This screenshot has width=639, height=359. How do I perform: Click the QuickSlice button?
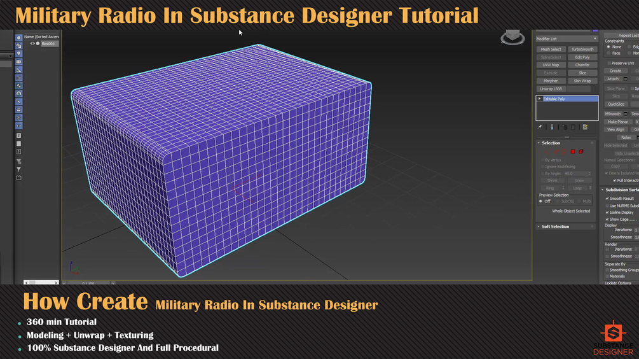pyautogui.click(x=615, y=104)
